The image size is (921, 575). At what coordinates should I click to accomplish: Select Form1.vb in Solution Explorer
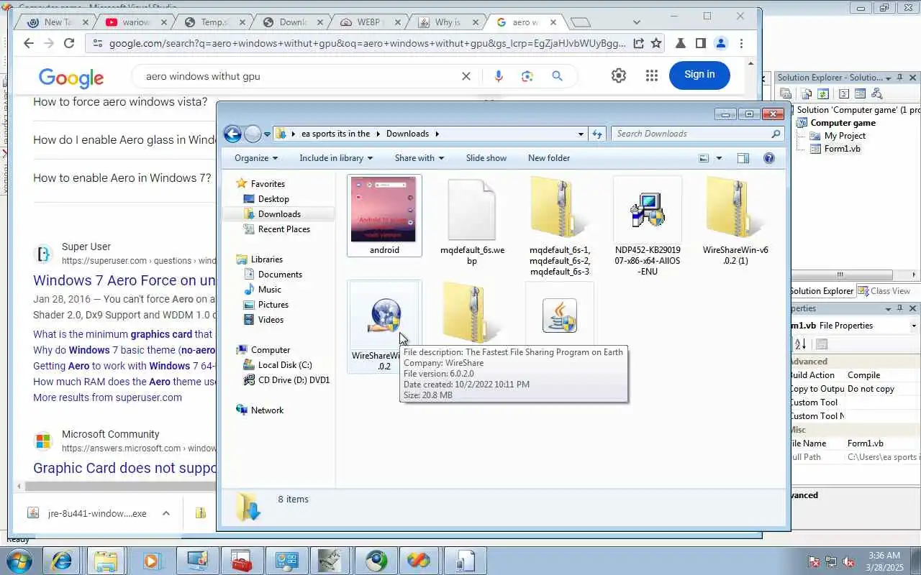842,149
